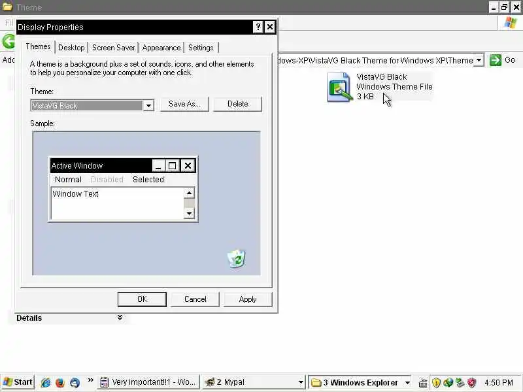
Task: Expand the Mypal taskbar group
Action: pos(301,382)
